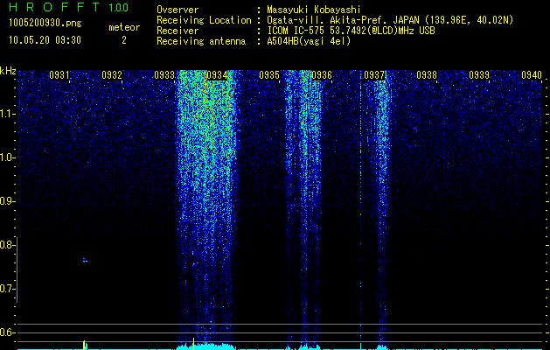Viewport: 550px width, 350px height.
Task: Click the 0934 time marker
Action: click(x=217, y=75)
